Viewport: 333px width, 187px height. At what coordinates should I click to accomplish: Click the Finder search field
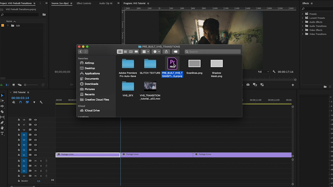[213, 52]
